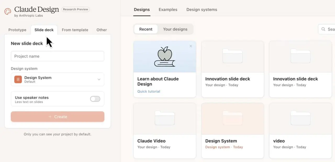Click the apple-on-book tutorial illustration
Viewport: 335px width, 162px height.
pos(165,57)
